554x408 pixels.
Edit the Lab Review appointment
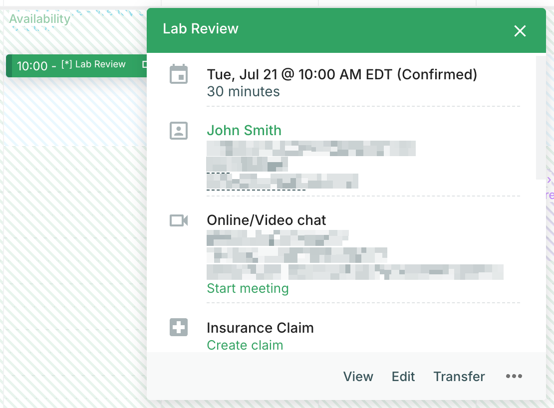tap(403, 377)
